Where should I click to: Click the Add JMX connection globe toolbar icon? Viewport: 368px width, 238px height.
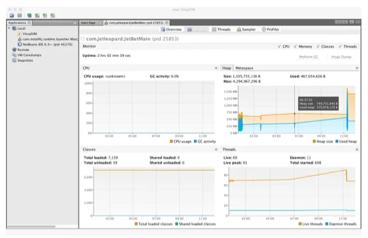(x=30, y=15)
